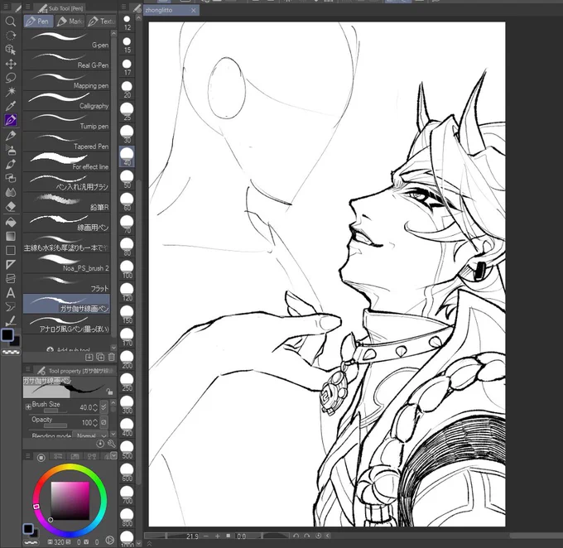Select the Pencil tool in toolbar

[11, 136]
